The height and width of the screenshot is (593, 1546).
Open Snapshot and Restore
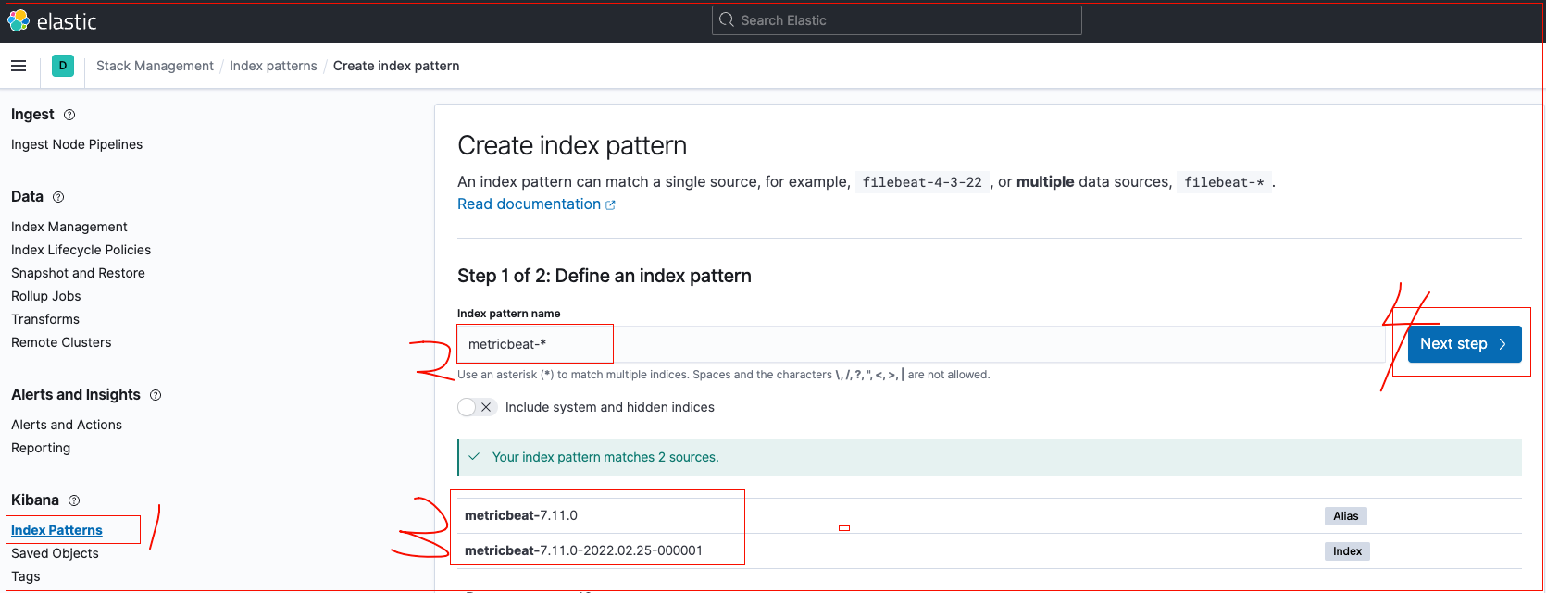pyautogui.click(x=78, y=273)
